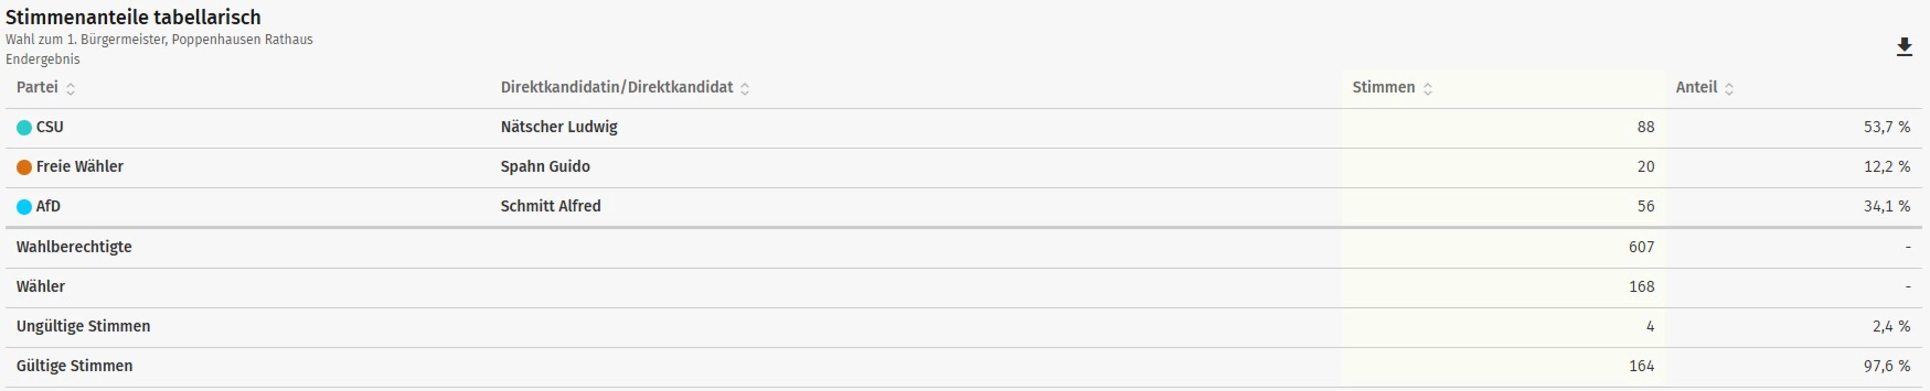Click the Direktkandidatin/Direktkandidat header text
Screen dimensions: 1930x391
click(617, 88)
